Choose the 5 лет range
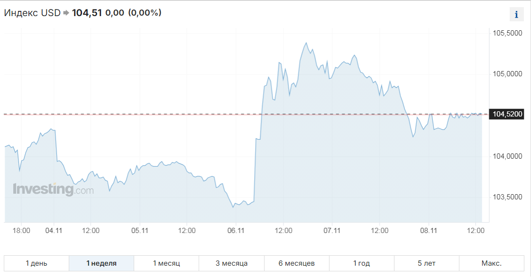This screenshot has height=278, width=531. [x=427, y=263]
